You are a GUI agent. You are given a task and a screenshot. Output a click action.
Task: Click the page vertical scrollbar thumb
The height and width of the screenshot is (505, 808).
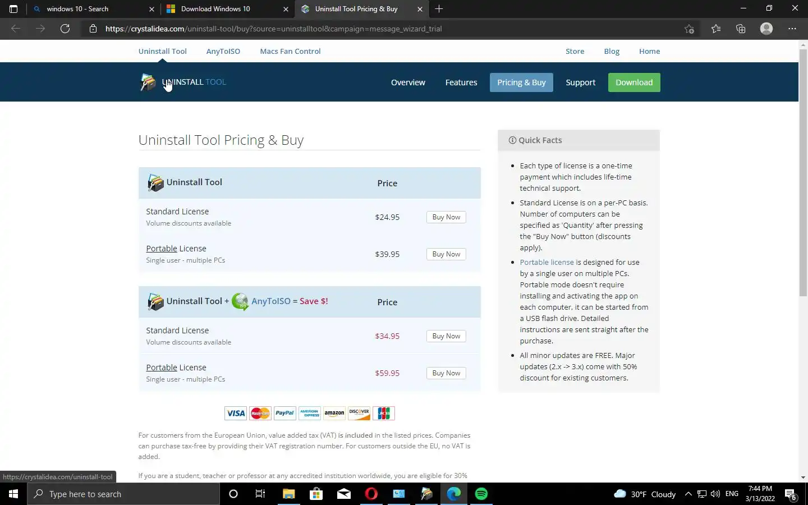[x=803, y=173]
